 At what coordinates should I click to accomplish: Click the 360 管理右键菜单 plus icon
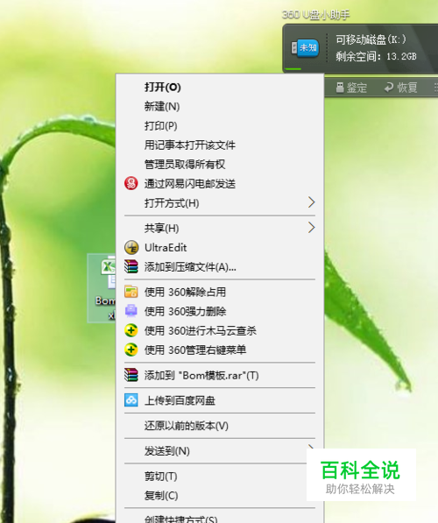[x=131, y=350]
